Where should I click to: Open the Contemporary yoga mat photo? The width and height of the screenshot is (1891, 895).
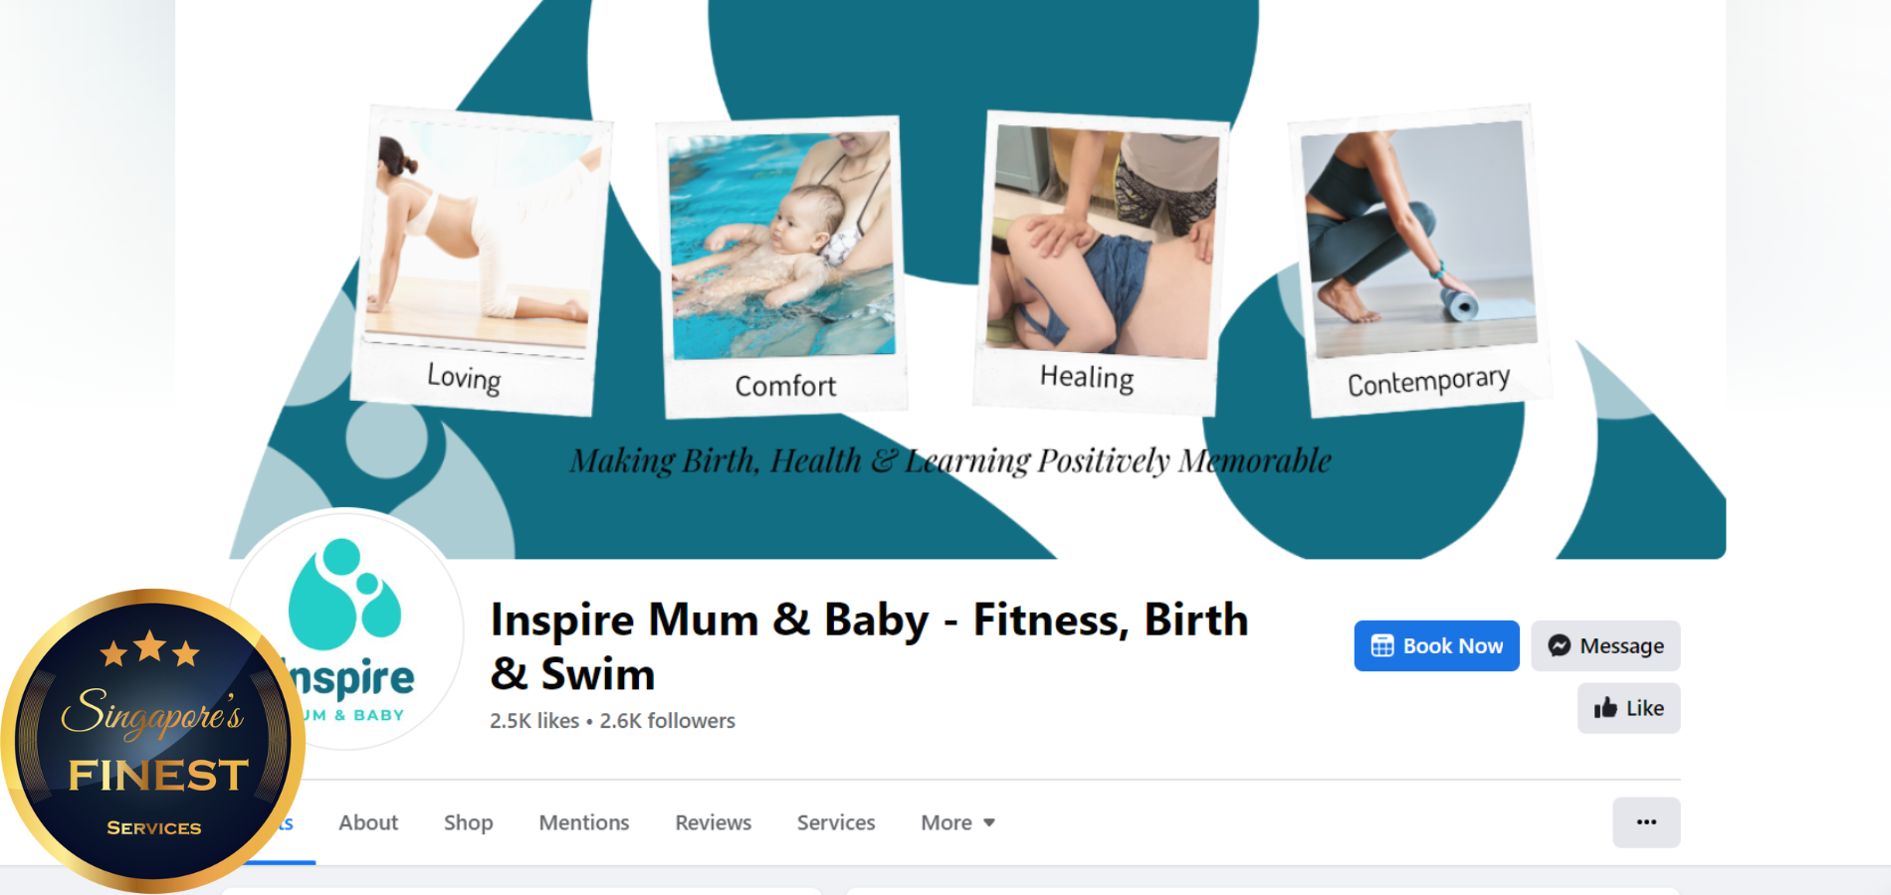1418,261
